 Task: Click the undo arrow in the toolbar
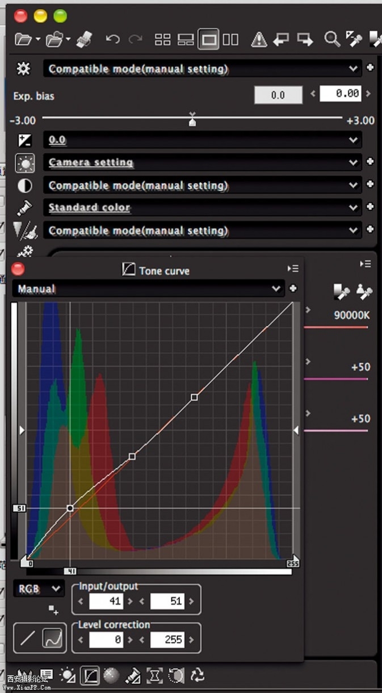112,39
